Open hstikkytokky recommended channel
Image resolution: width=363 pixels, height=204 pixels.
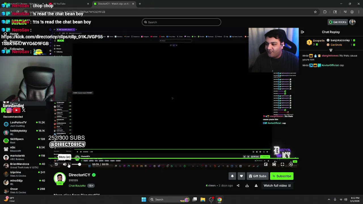pyautogui.click(x=24, y=132)
